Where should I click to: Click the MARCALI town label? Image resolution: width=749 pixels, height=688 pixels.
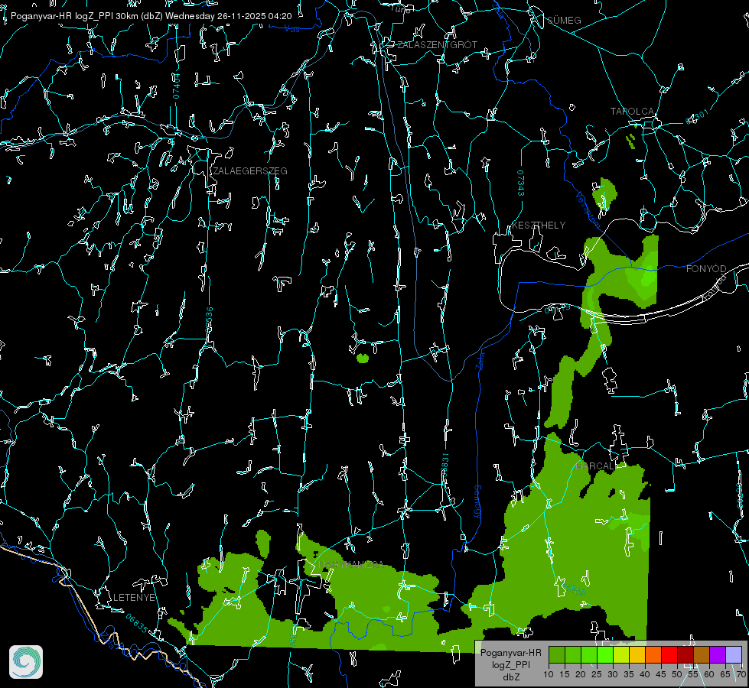596,466
